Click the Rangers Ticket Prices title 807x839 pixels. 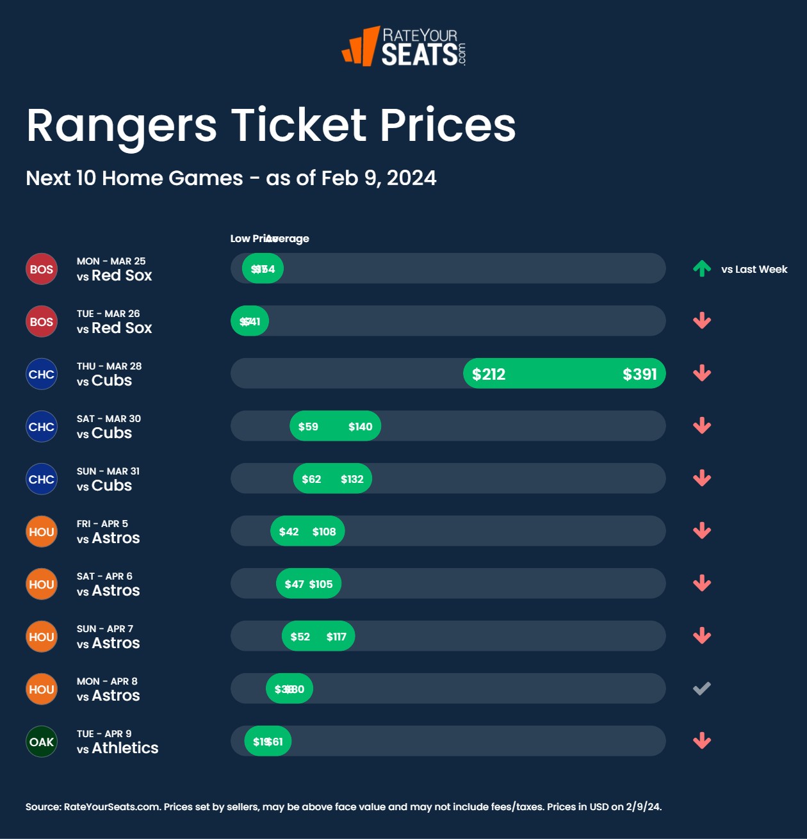point(271,125)
